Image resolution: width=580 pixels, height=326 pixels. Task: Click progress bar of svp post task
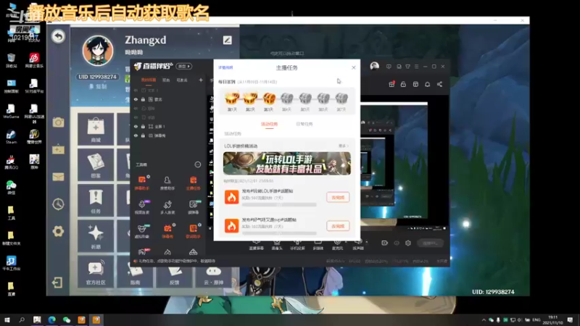[279, 233]
